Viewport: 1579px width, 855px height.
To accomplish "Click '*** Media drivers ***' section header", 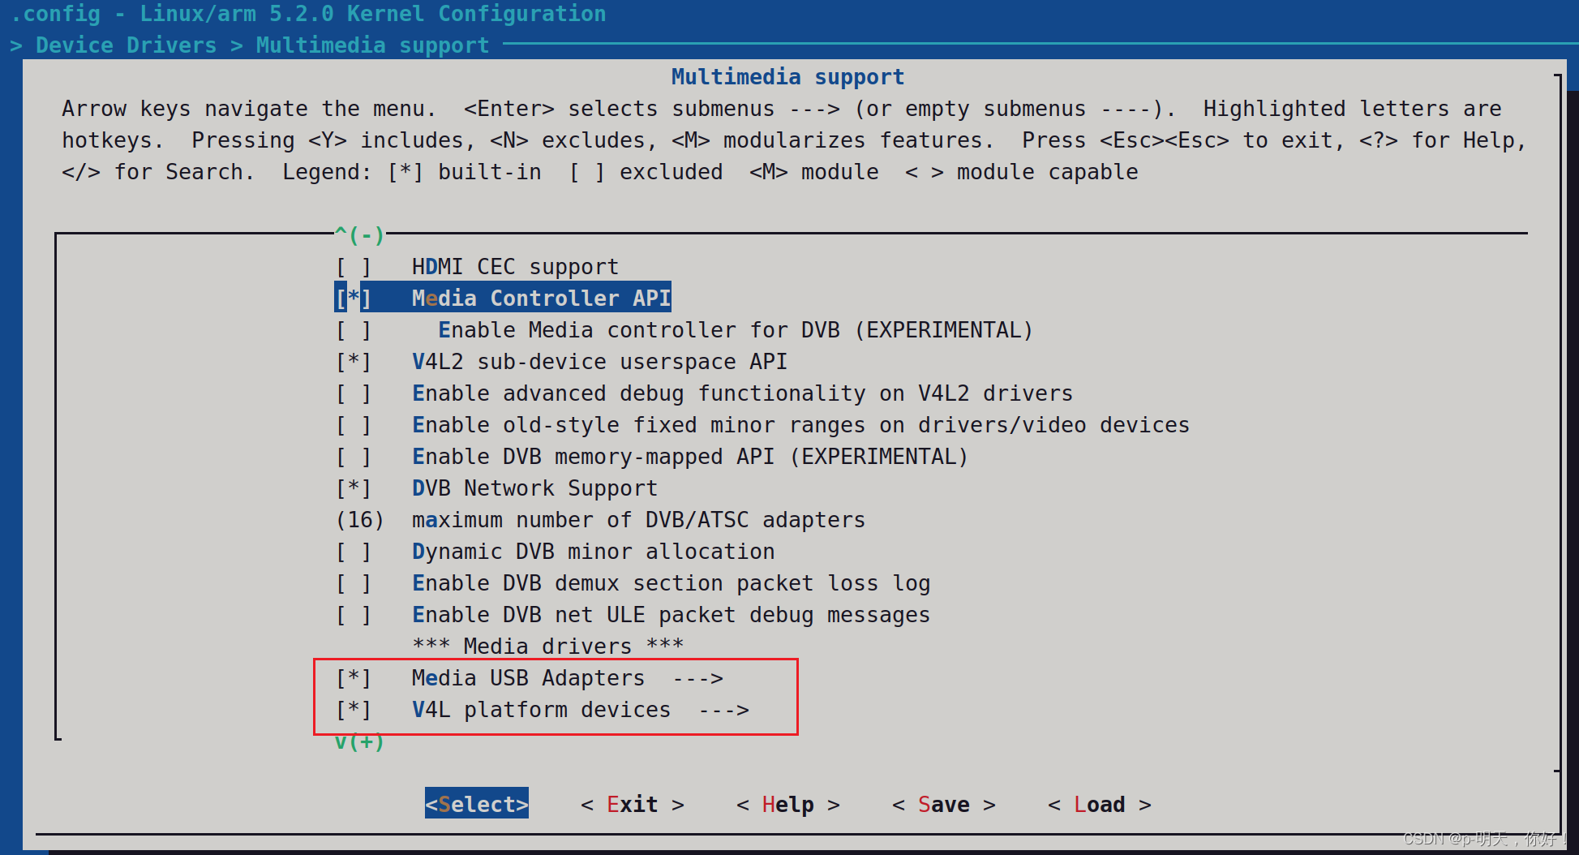I will [547, 647].
